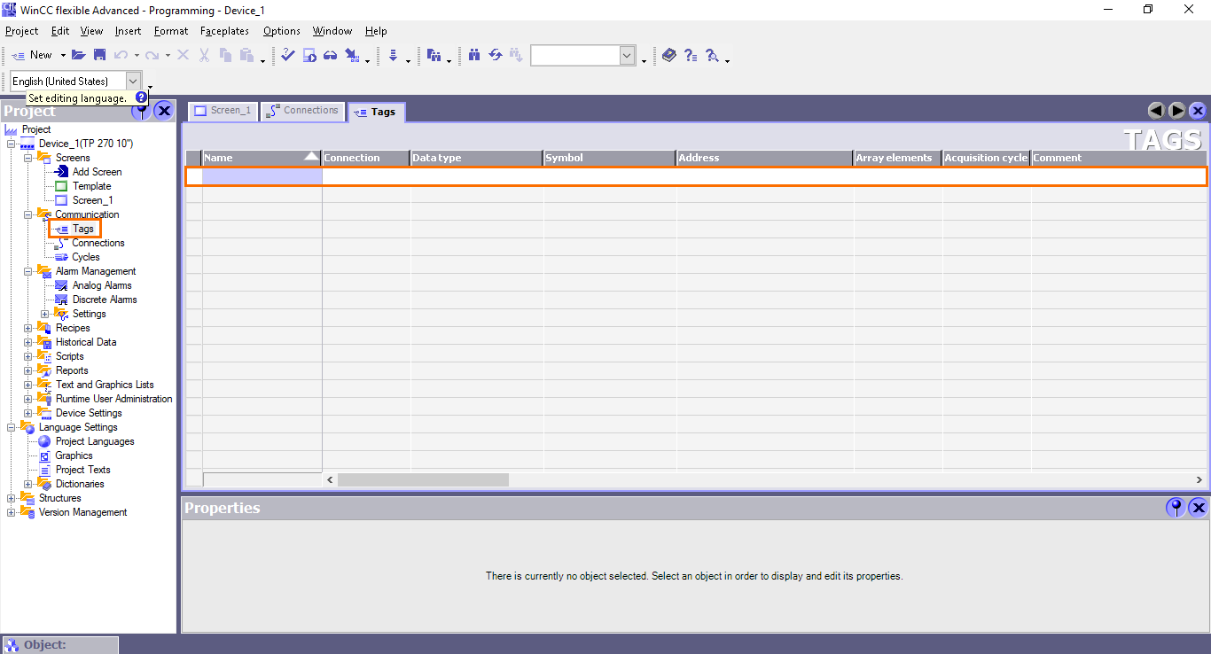Collapse the Device_1 tree node
1211x654 pixels.
pyautogui.click(x=12, y=144)
